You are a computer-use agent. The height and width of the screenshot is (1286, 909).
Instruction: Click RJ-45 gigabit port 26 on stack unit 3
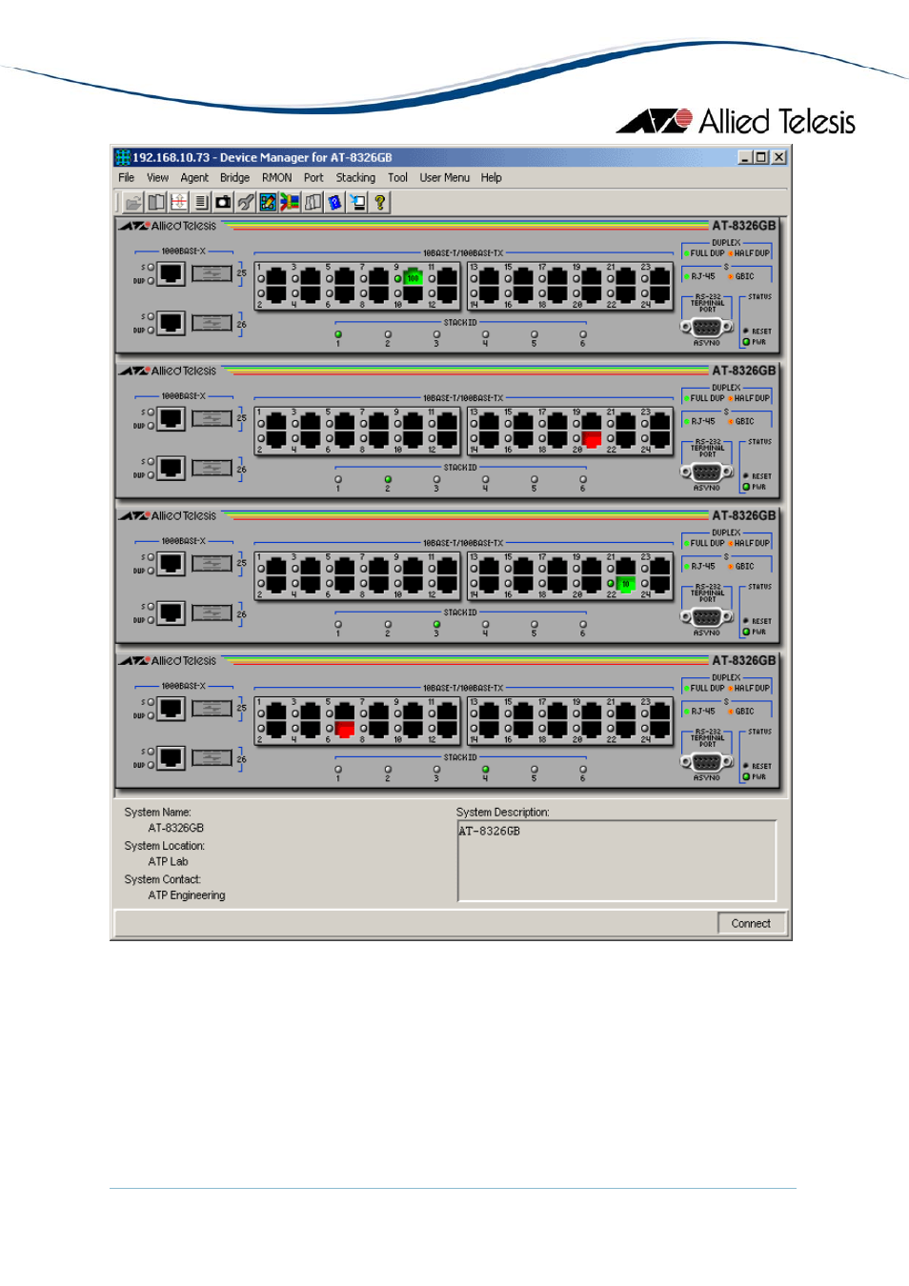171,613
